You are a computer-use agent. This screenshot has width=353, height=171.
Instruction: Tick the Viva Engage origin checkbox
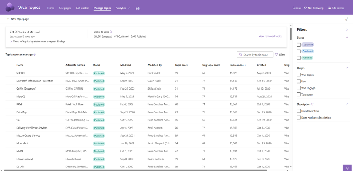point(299,88)
